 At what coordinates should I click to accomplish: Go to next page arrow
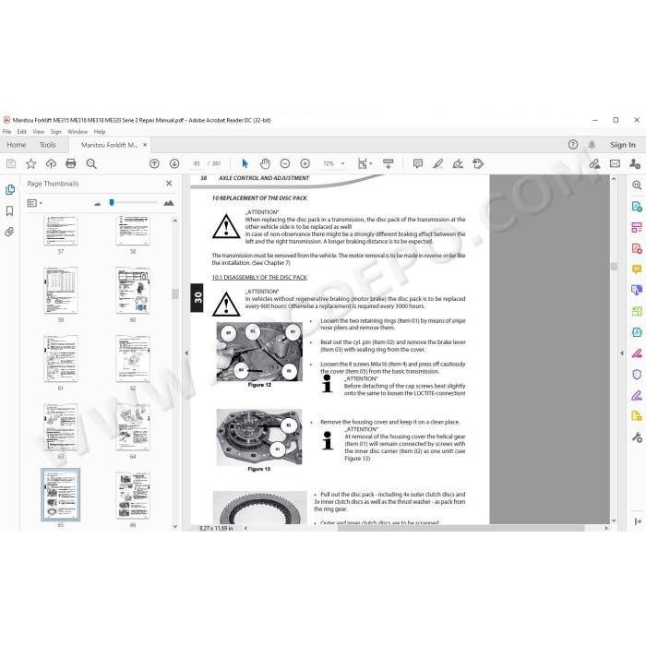pos(174,163)
